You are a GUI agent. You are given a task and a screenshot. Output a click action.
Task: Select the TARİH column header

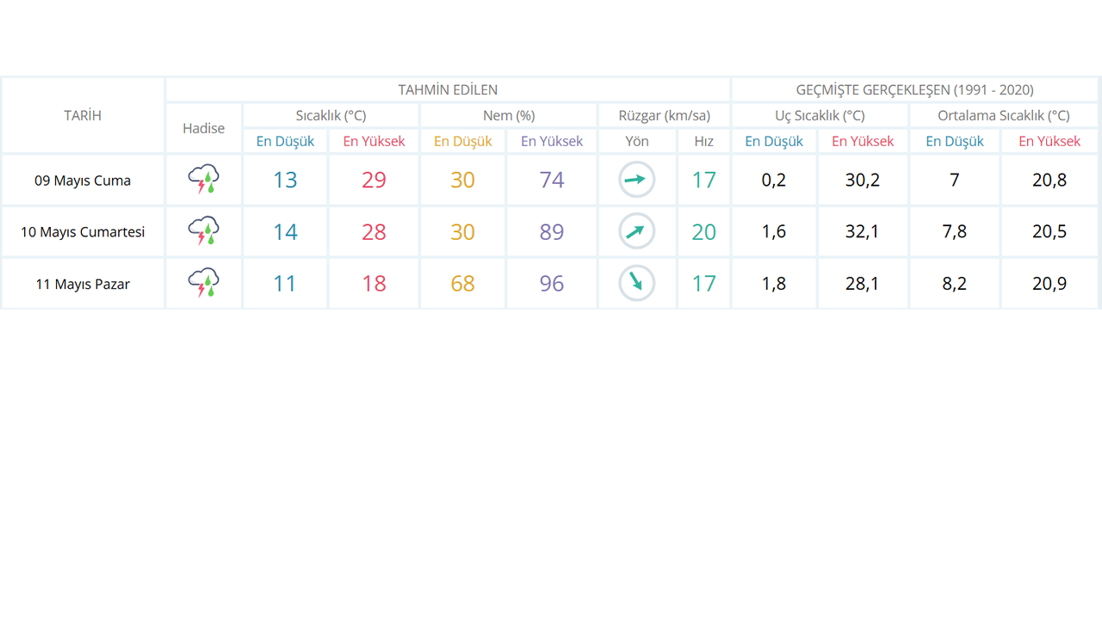[83, 115]
